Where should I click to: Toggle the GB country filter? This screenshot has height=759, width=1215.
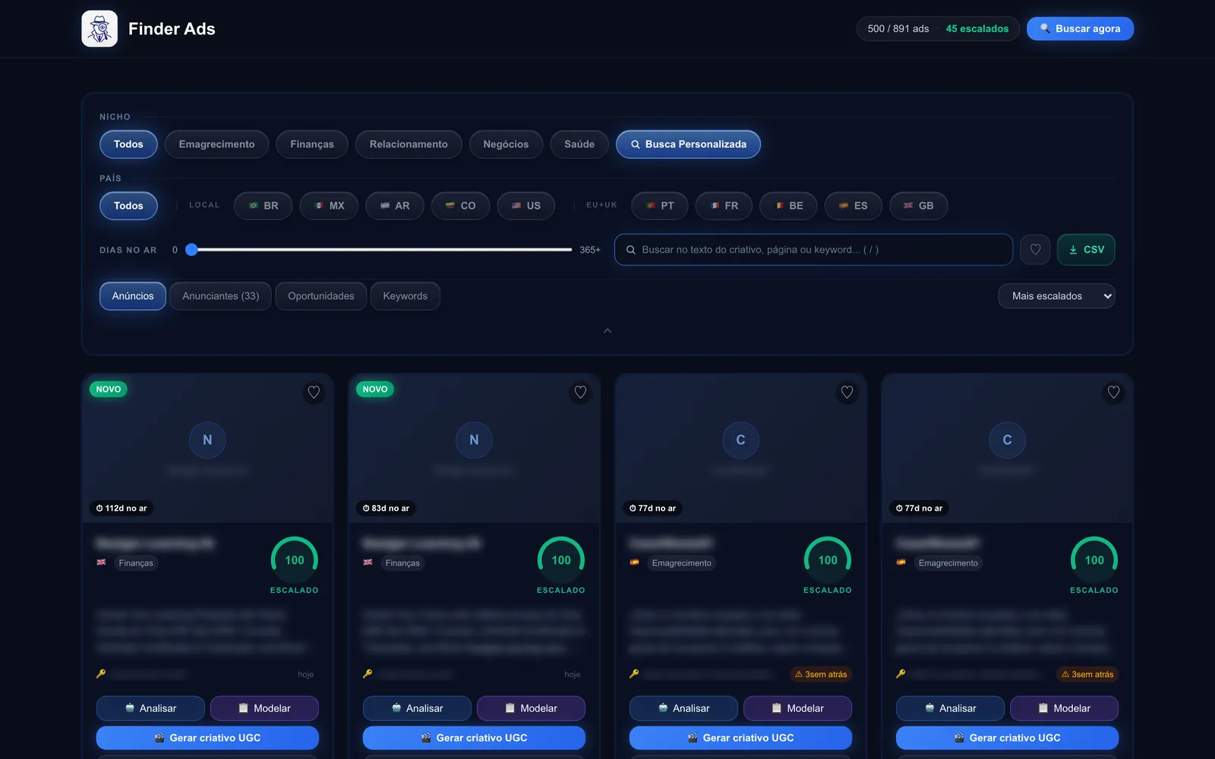click(x=919, y=206)
